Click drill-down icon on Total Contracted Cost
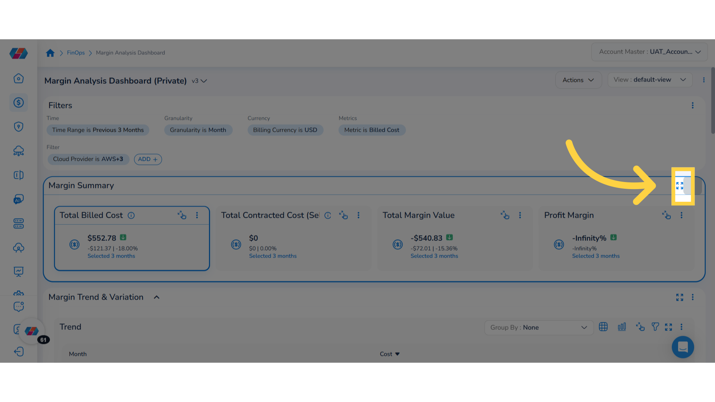This screenshot has height=402, width=715. (x=343, y=215)
